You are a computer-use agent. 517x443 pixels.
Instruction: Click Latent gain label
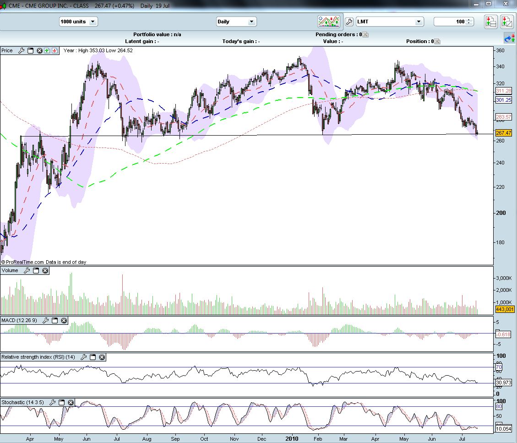point(142,41)
